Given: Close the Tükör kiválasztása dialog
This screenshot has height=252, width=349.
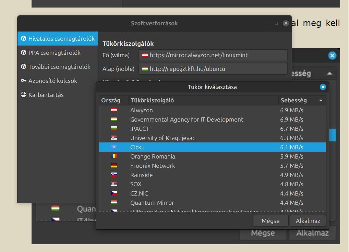Looking at the screenshot, I should click(323, 87).
